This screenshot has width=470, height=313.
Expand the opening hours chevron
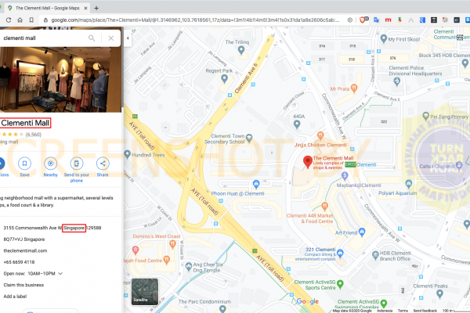[60, 273]
